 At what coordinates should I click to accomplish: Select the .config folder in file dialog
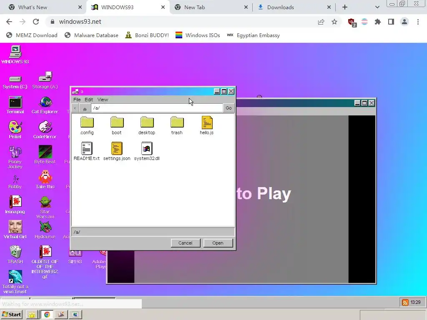pos(87,126)
